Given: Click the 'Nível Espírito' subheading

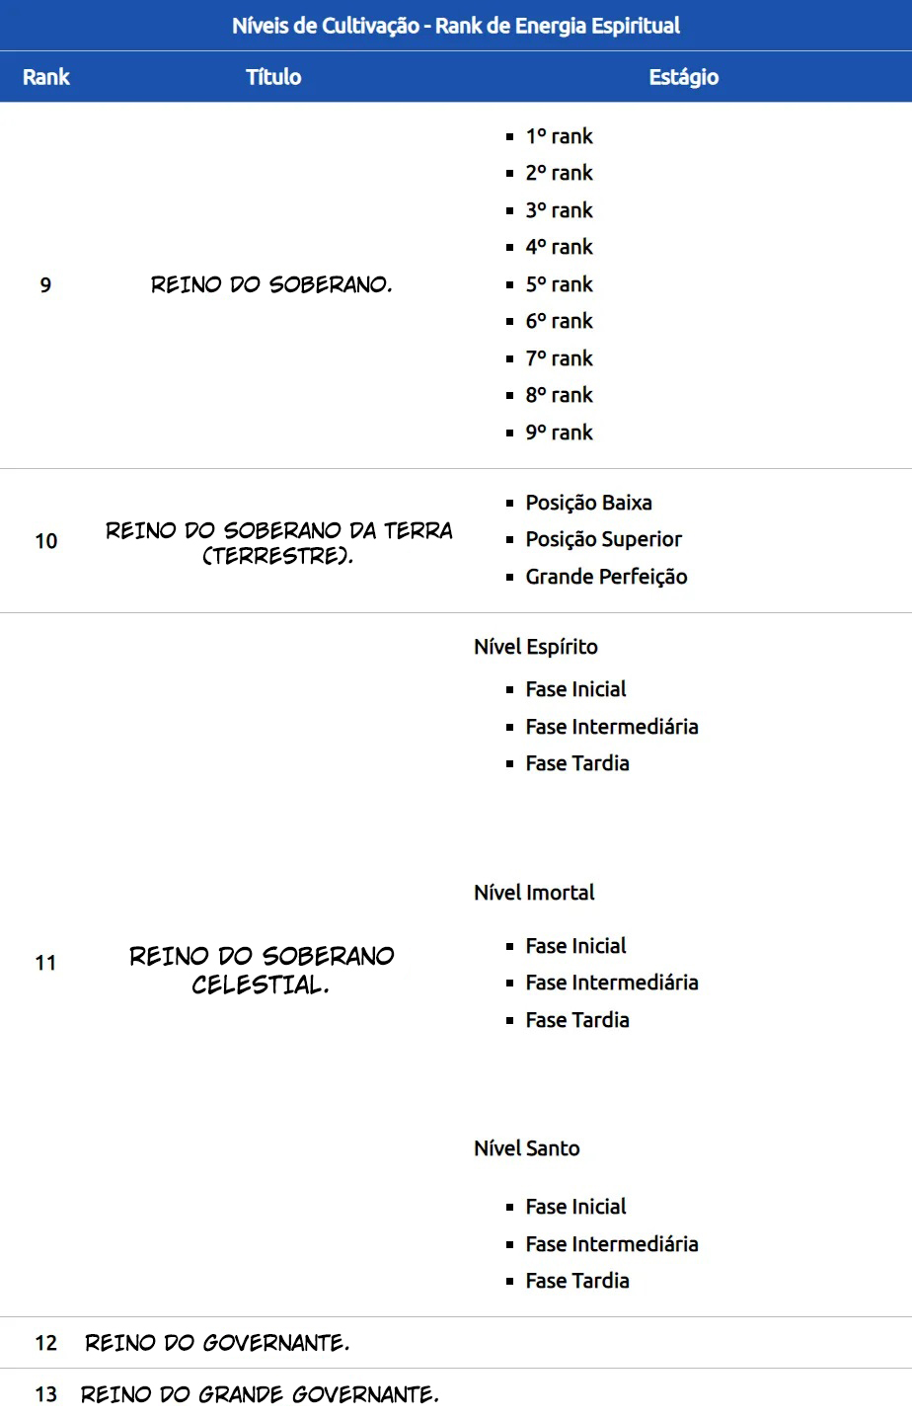Looking at the screenshot, I should pos(536,647).
